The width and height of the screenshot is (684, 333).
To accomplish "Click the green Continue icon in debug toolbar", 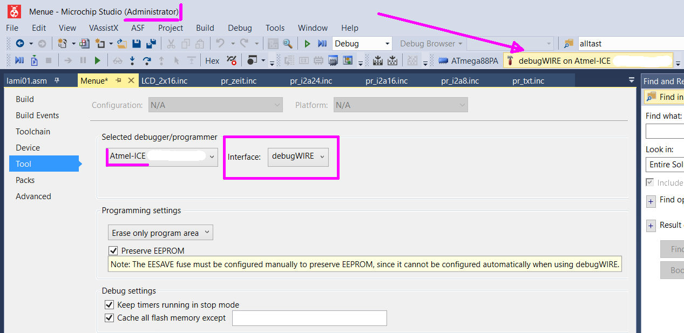I will click(x=98, y=60).
